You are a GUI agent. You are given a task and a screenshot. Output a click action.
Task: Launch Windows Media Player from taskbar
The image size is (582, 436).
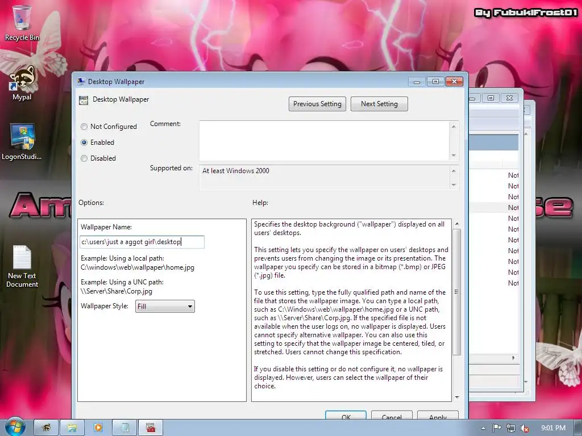(98, 428)
